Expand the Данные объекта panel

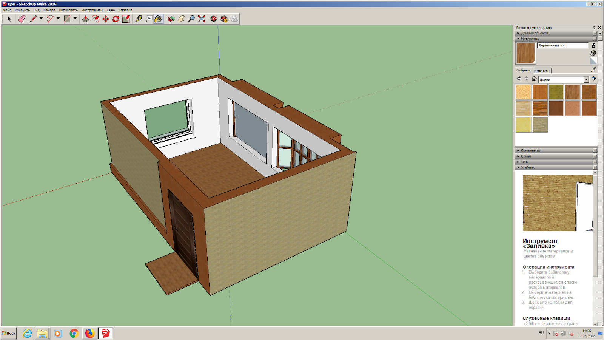tap(518, 33)
